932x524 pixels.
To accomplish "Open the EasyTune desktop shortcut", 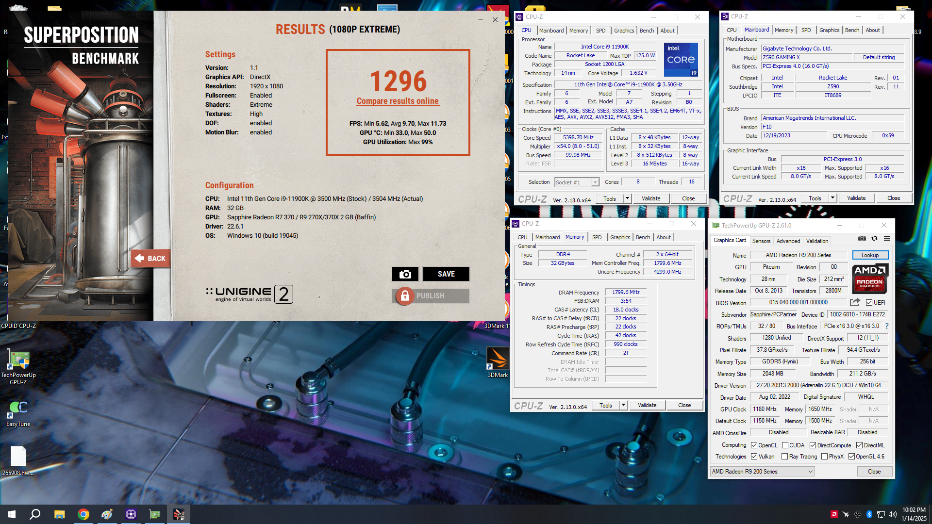I will coord(18,413).
